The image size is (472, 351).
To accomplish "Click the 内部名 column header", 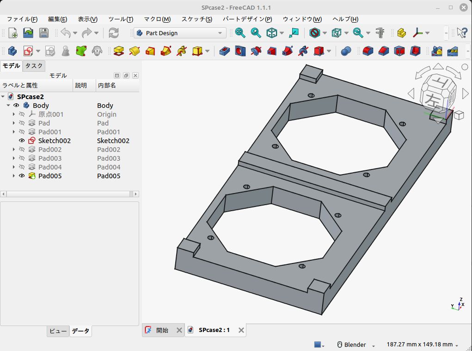I will coord(117,85).
